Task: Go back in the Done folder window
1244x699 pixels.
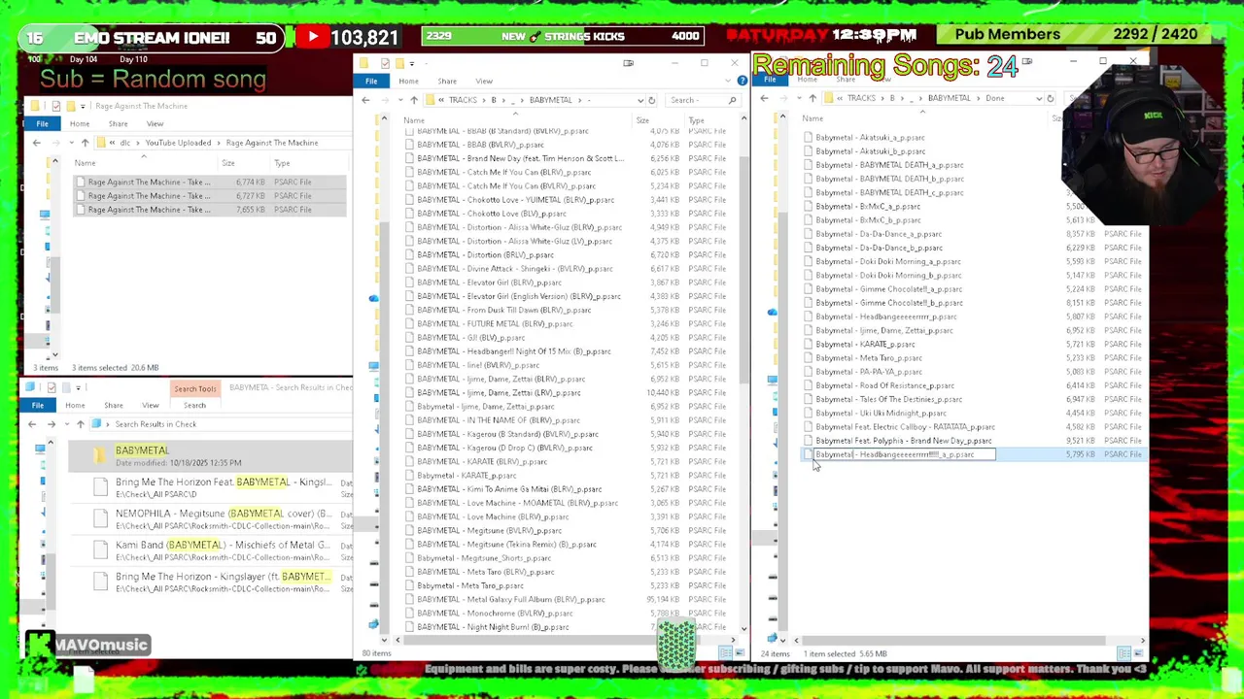Action: click(764, 98)
